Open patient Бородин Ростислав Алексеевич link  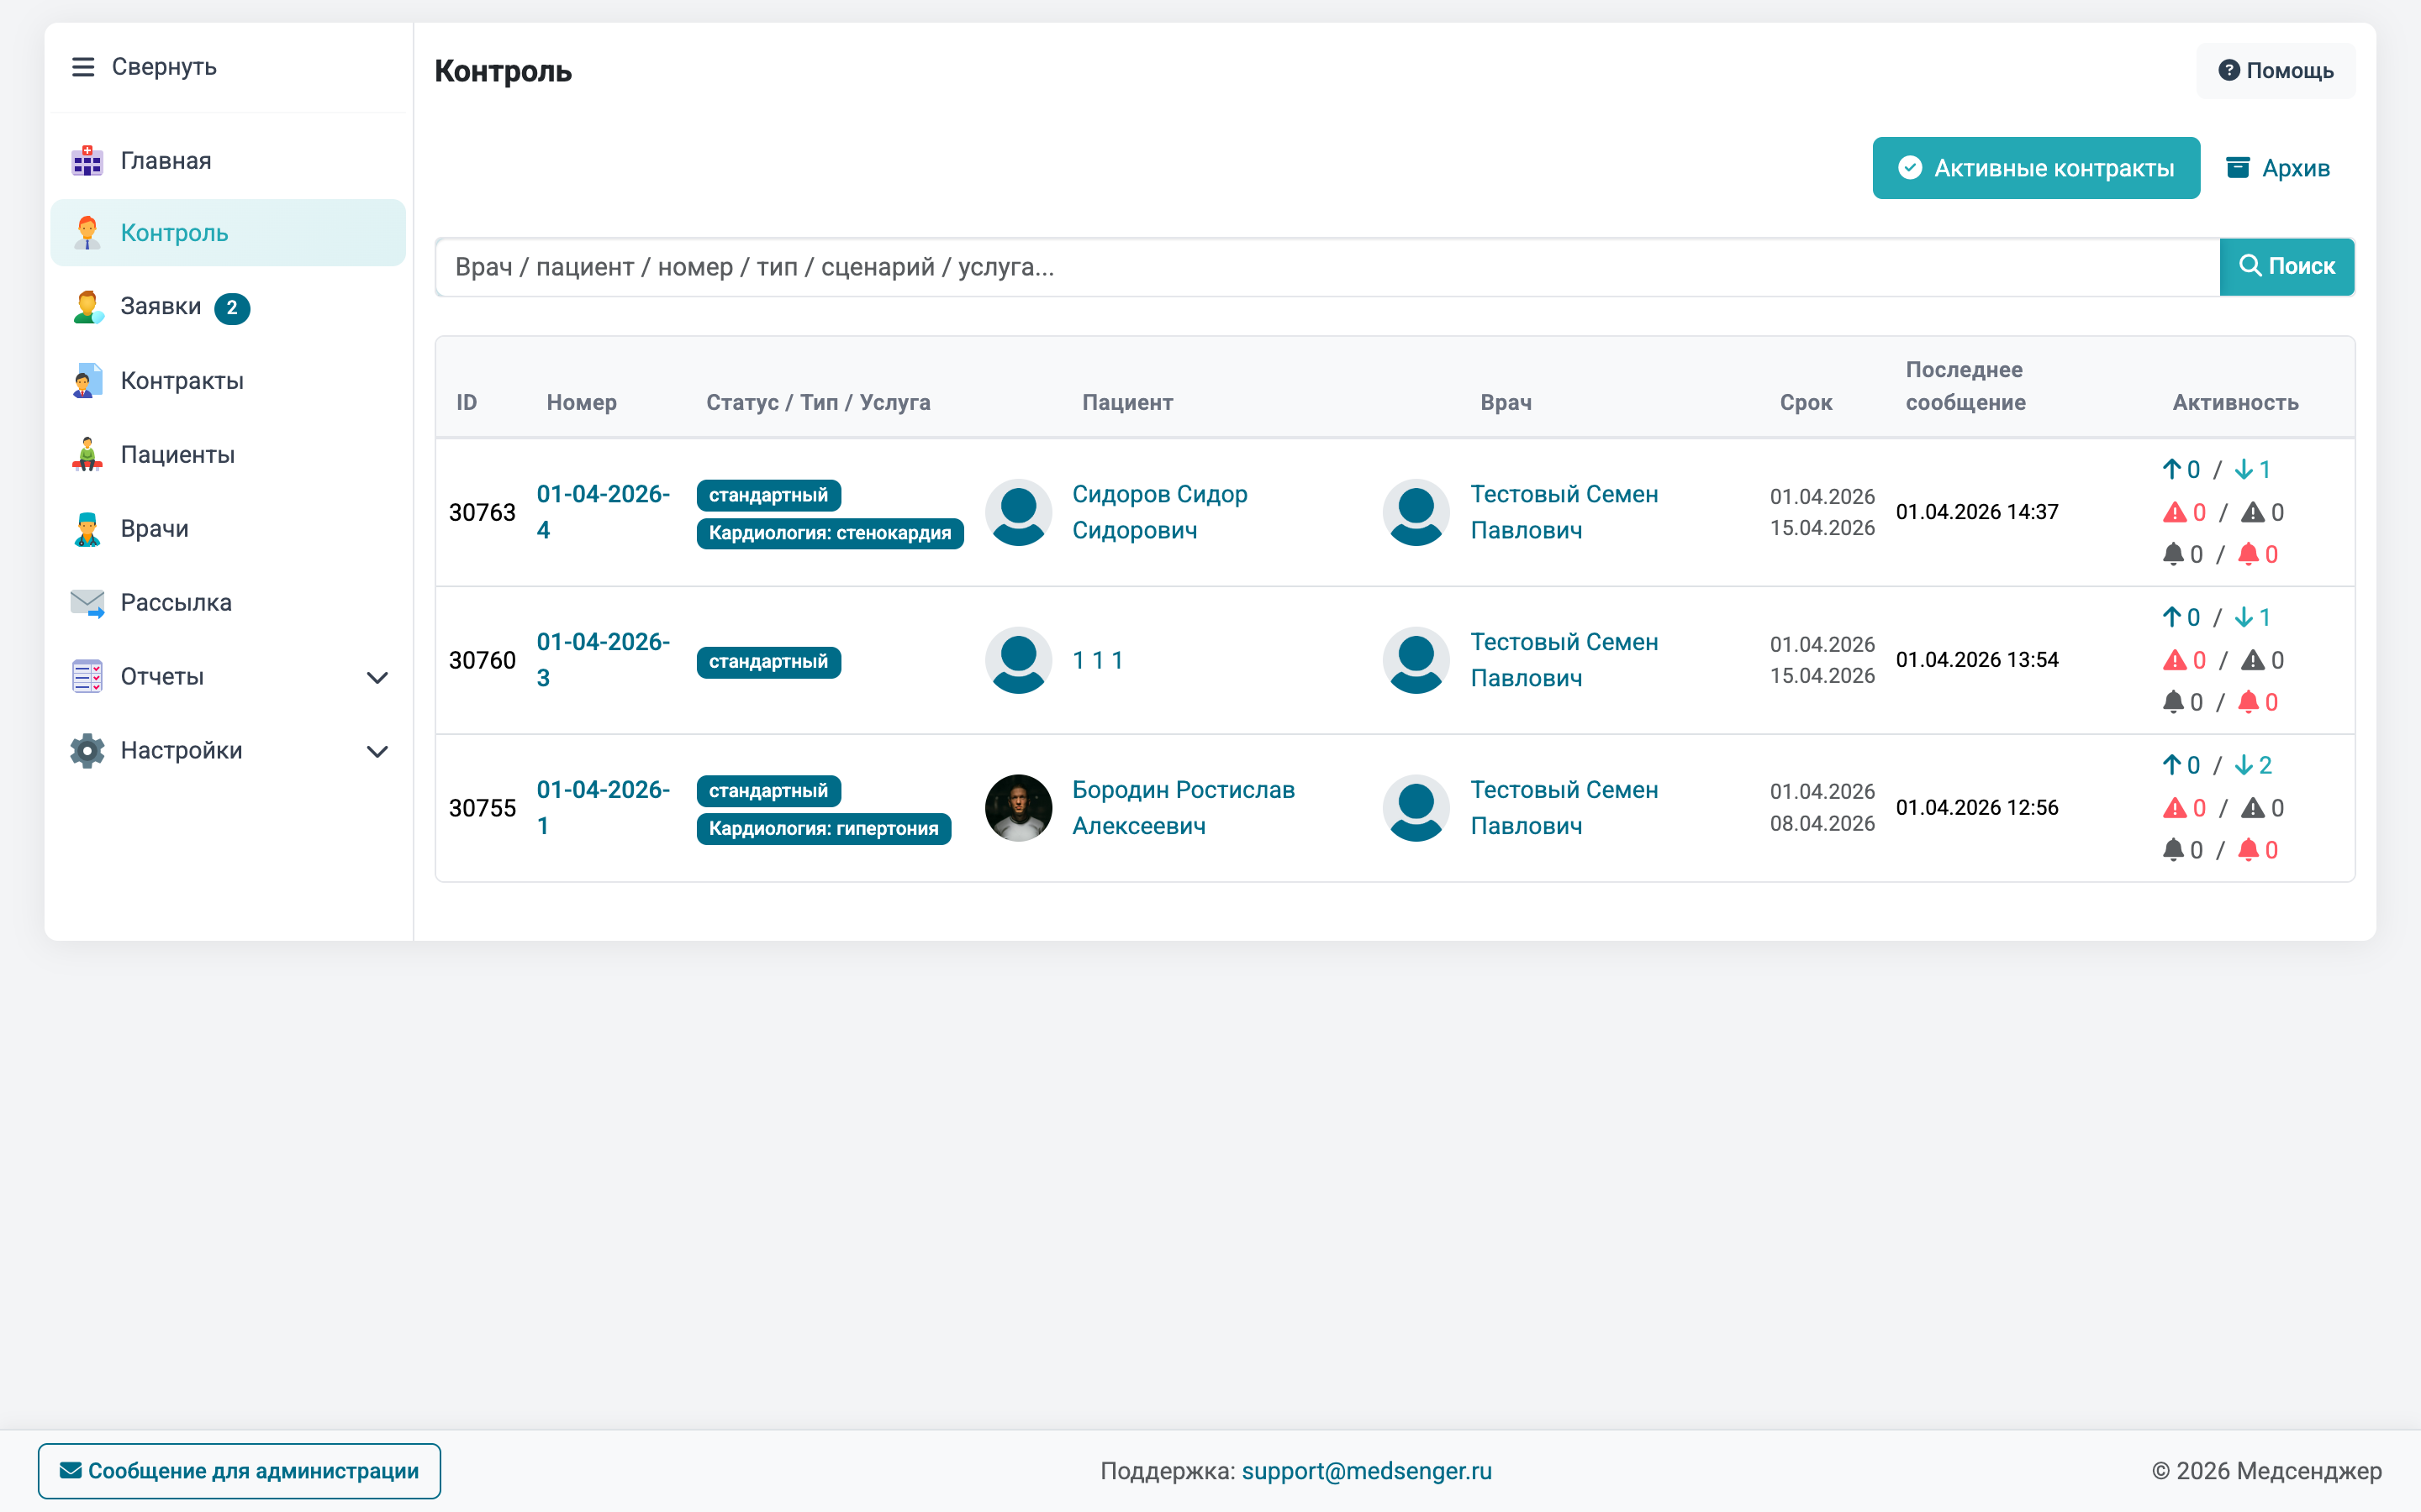coord(1183,808)
